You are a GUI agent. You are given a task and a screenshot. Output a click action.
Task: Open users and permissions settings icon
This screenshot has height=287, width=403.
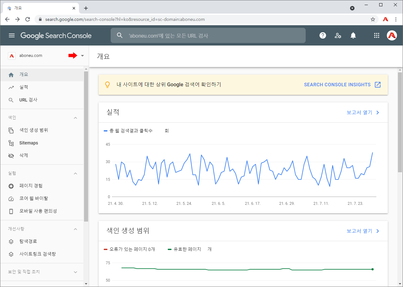[338, 35]
